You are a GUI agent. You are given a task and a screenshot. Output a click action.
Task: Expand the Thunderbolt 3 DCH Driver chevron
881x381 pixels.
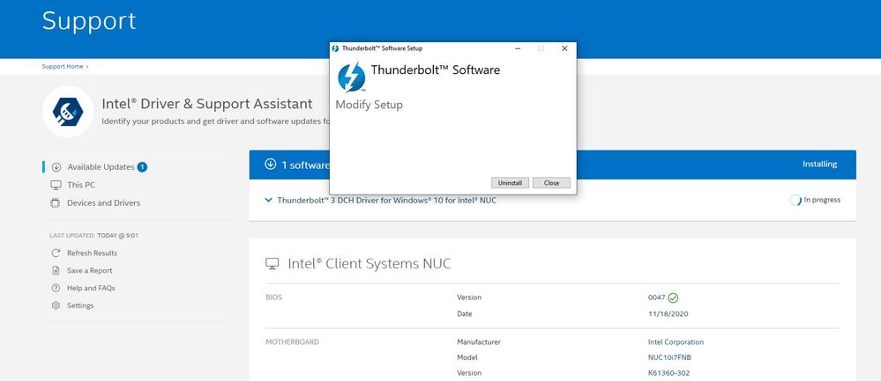pos(268,200)
